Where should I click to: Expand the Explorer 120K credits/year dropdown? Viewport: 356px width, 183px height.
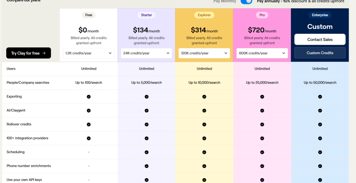(204, 53)
